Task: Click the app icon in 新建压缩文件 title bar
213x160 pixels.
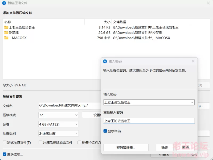Action: pos(4,3)
